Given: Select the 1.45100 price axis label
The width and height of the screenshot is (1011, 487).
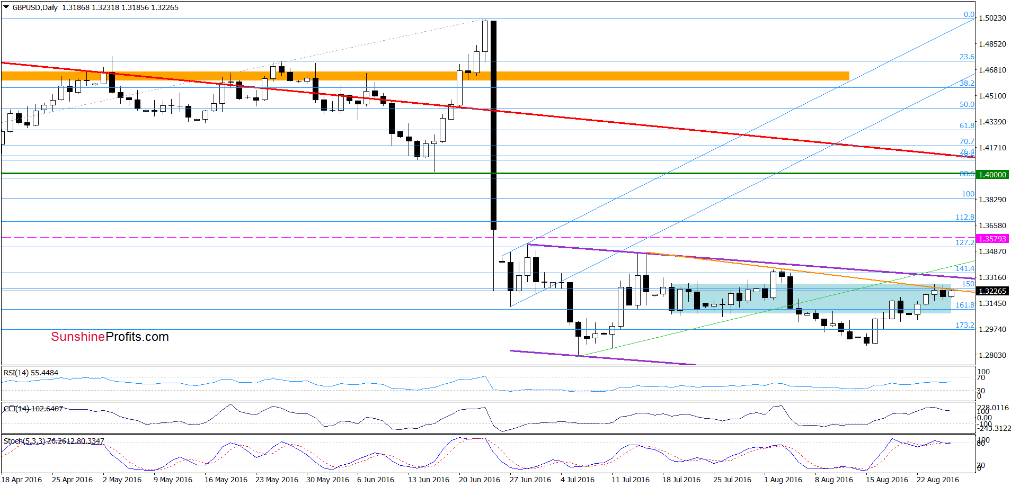Looking at the screenshot, I should [992, 96].
